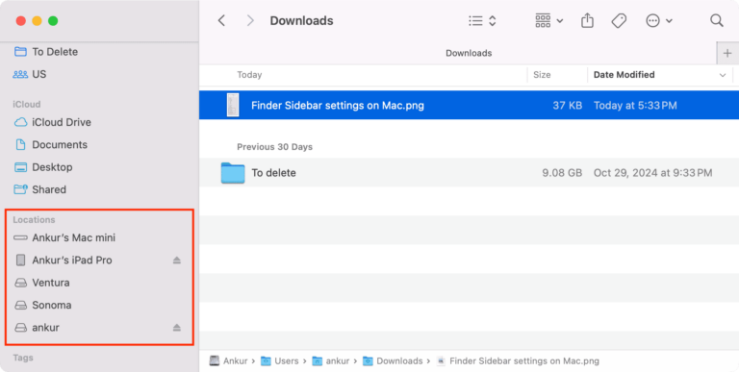Add a new tab with plus button
This screenshot has width=739, height=372.
(x=727, y=53)
